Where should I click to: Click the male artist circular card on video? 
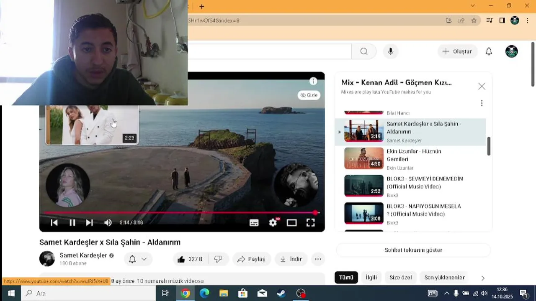tap(296, 185)
